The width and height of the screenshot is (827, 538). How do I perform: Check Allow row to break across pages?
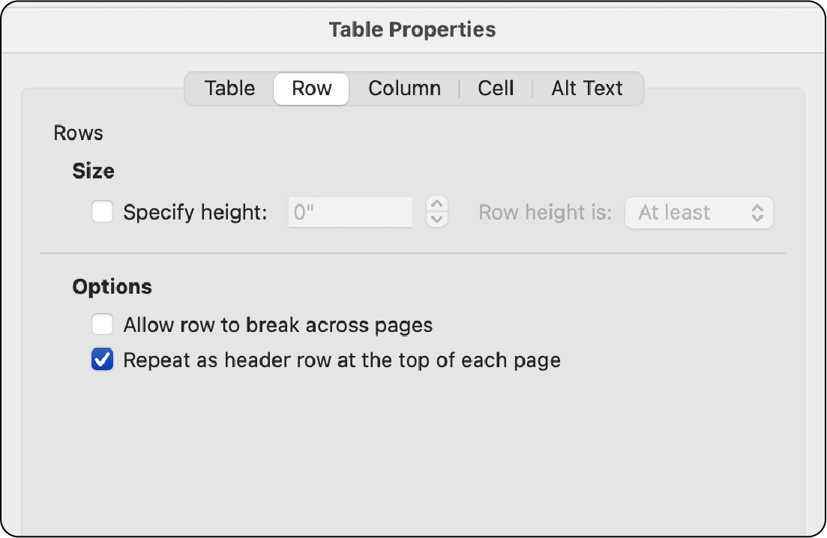(x=102, y=324)
